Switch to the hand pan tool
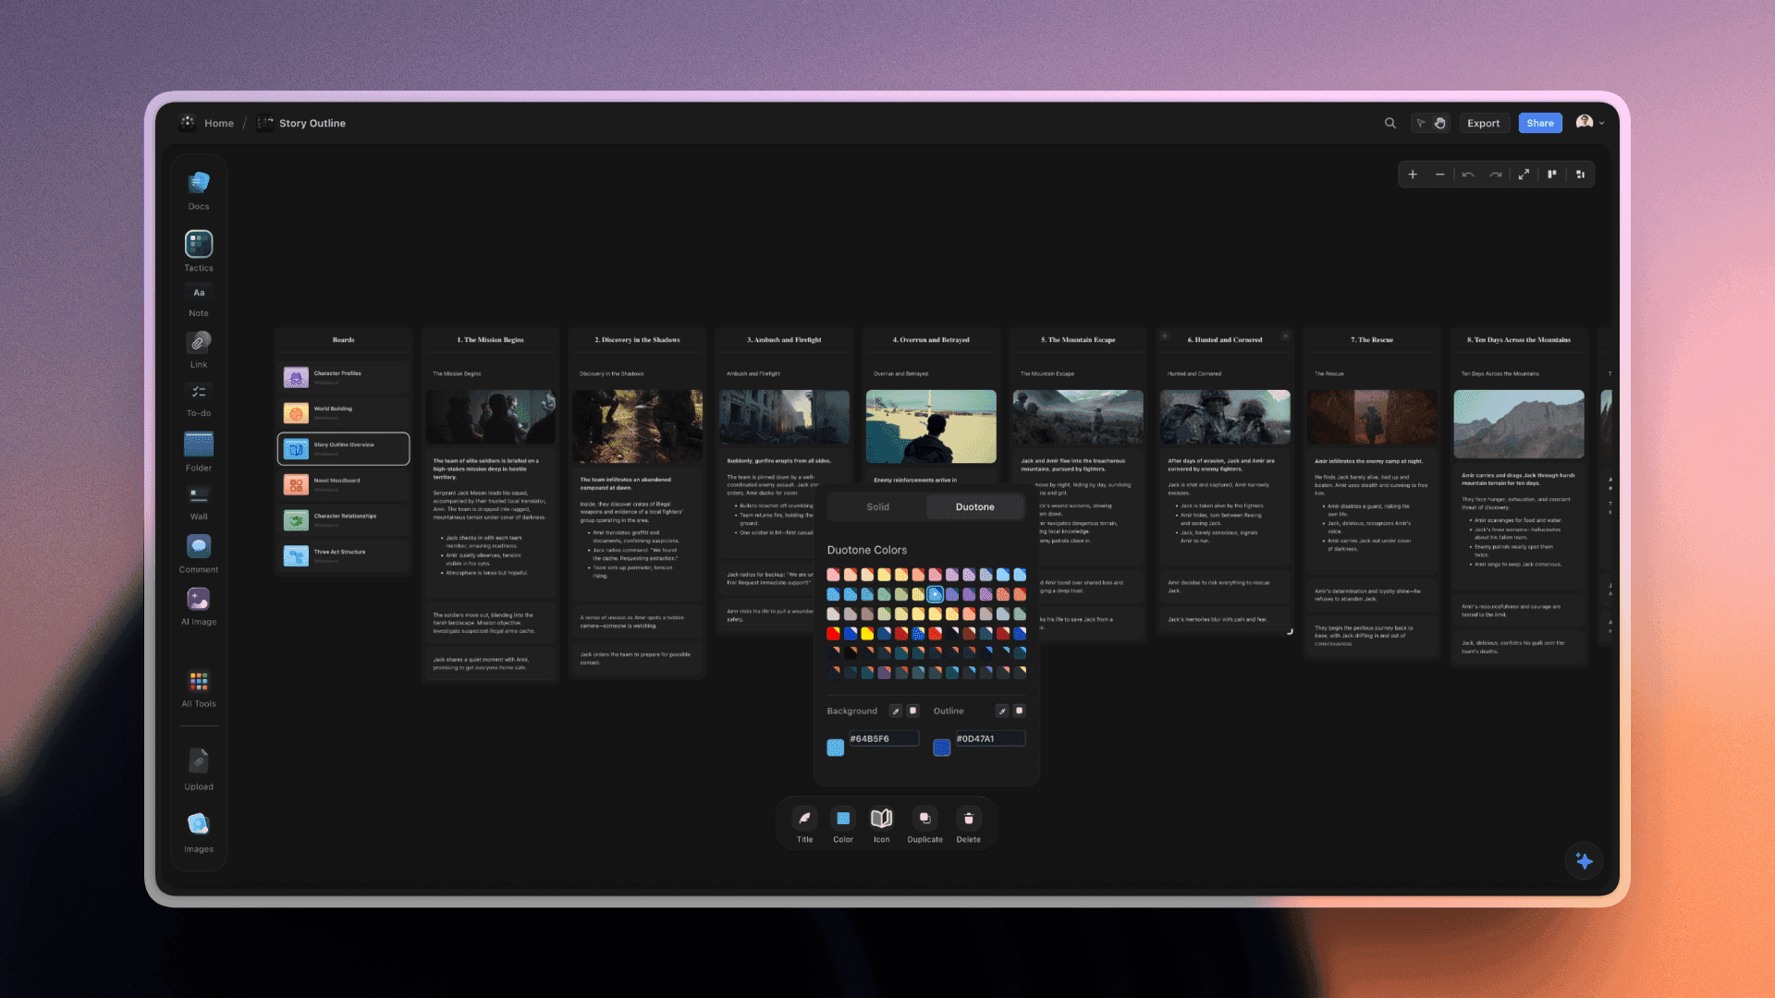Viewport: 1775px width, 998px height. (x=1440, y=123)
